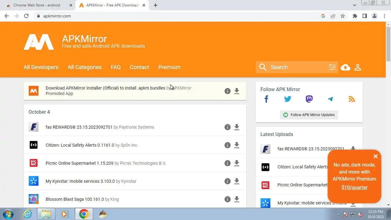391x220 pixels.
Task: Open the All Developers menu item
Action: click(41, 67)
